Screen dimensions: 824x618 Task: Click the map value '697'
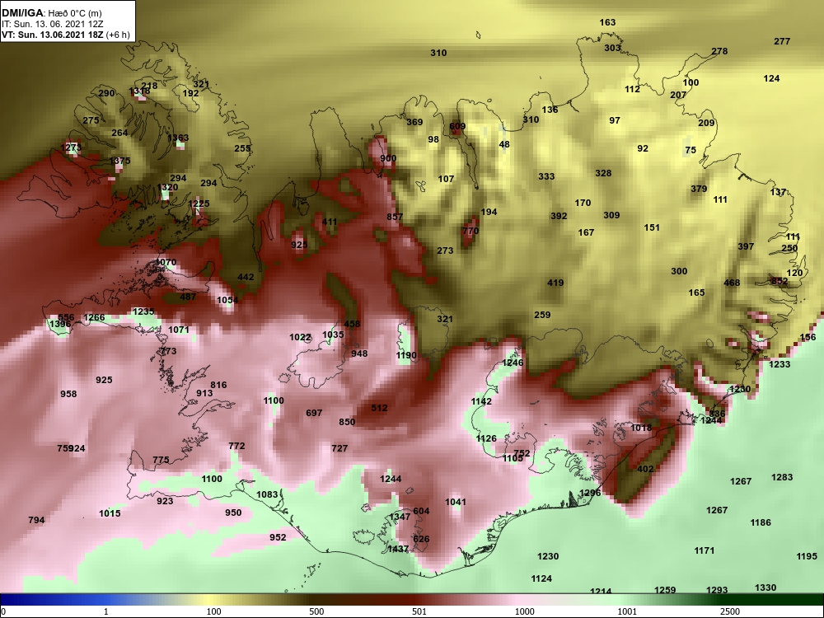(314, 413)
